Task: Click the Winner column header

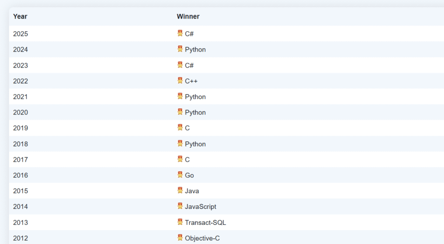Action: [188, 16]
